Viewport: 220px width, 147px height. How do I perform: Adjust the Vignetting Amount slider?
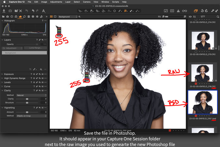[27, 112]
